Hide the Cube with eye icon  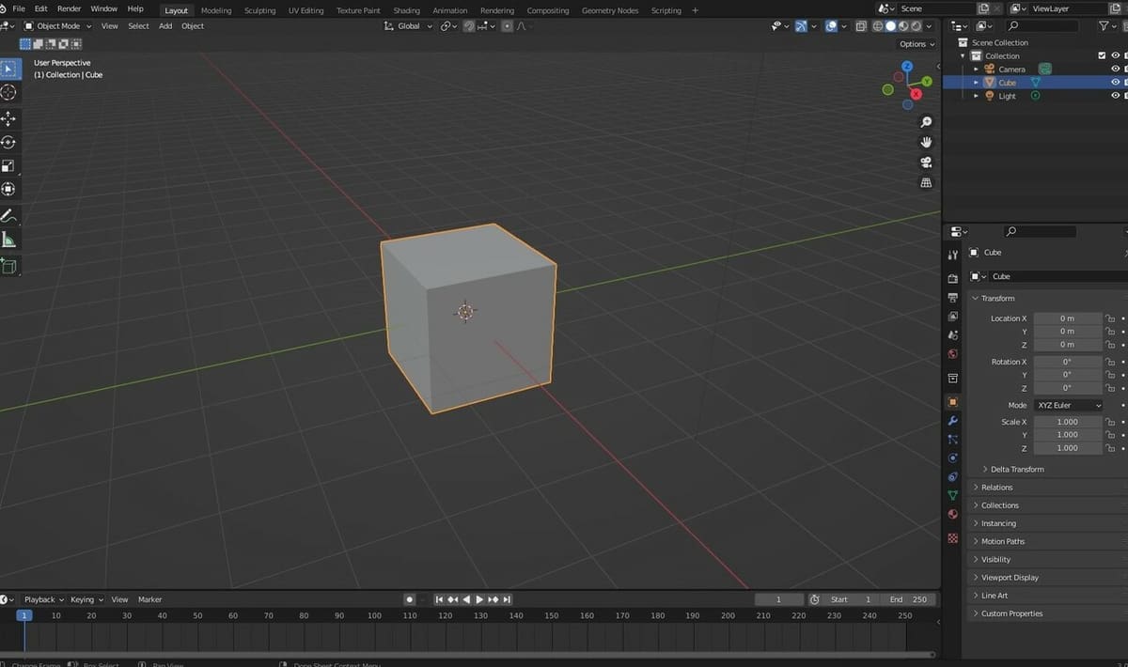point(1115,82)
